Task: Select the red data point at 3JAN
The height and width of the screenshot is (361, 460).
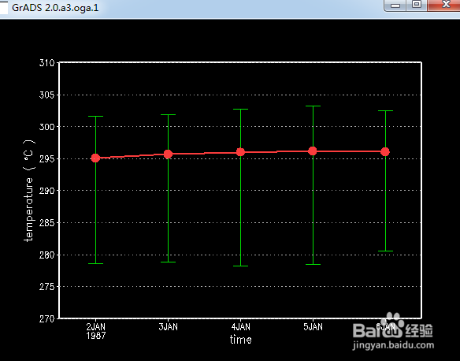Action: pos(168,154)
